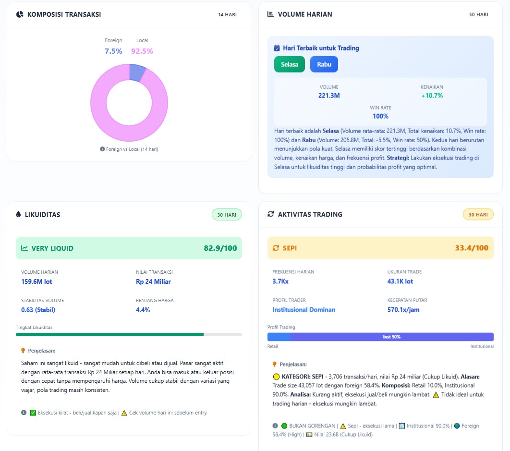The height and width of the screenshot is (451, 510).
Task: Click the sync icon in the SEPI banner
Action: (276, 248)
